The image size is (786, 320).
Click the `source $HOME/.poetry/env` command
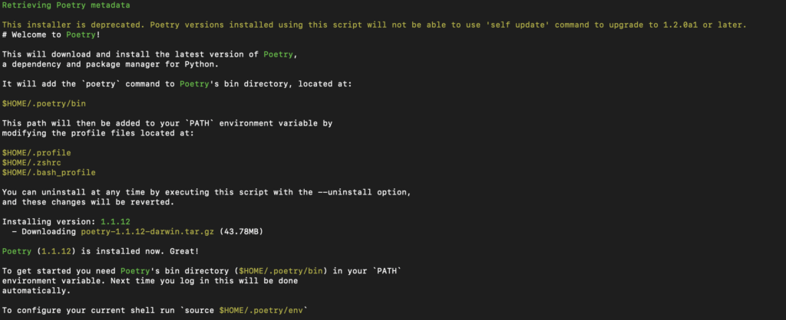[x=248, y=310]
